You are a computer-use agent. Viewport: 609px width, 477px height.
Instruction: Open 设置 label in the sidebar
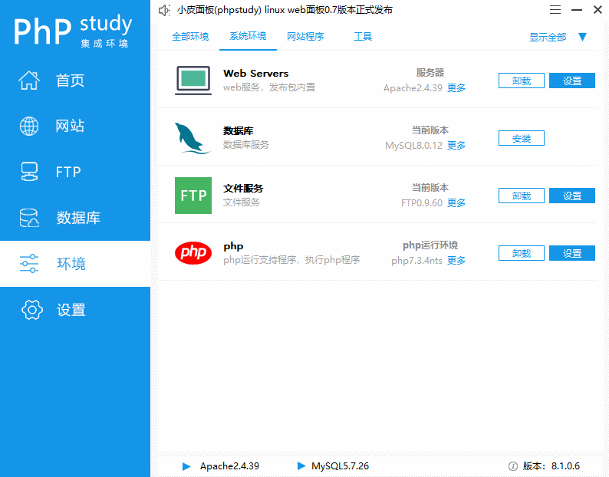pos(71,310)
